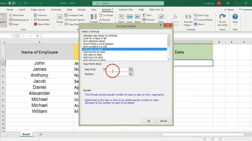Image resolution: width=252 pixels, height=141 pixels.
Task: Open the Text tools
Action: click(147, 15)
